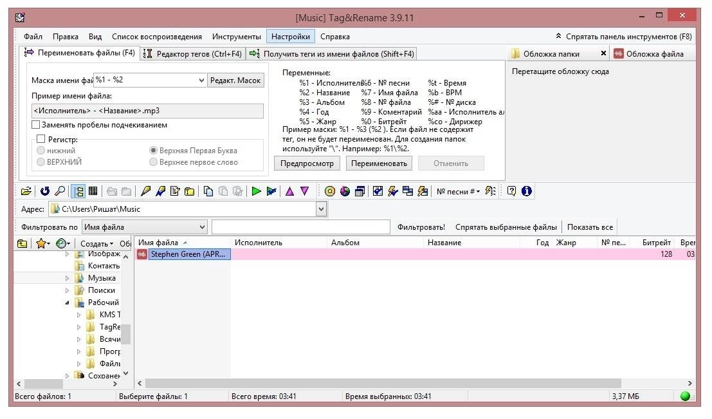Click the 'Переименовать' button
The width and height of the screenshot is (712, 419).
click(x=379, y=163)
